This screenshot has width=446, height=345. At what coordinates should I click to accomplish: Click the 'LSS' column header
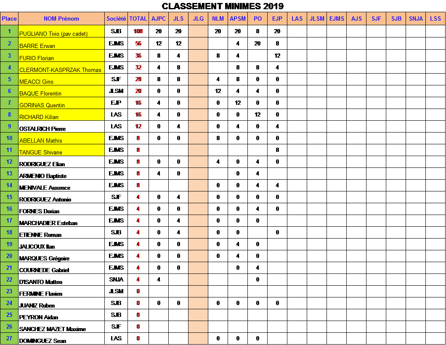(435, 19)
